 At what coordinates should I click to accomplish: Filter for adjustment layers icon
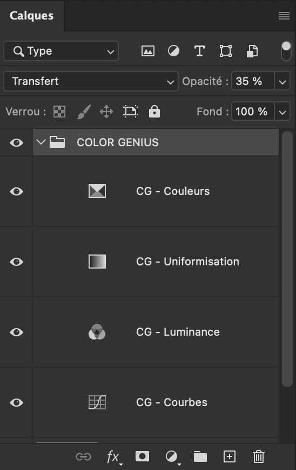coord(174,51)
